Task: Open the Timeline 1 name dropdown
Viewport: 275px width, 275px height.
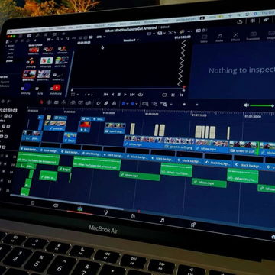Action: click(131, 40)
